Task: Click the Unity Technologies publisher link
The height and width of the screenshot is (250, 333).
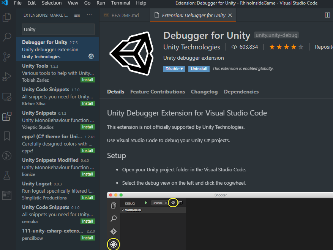Action: point(191,47)
